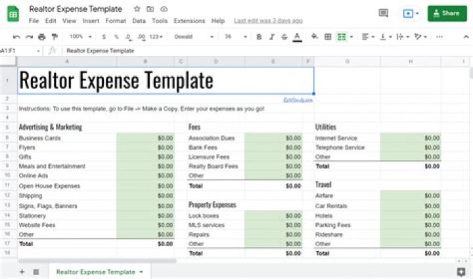The image size is (473, 279).
Task: Toggle strikethrough formatting
Action: click(284, 37)
